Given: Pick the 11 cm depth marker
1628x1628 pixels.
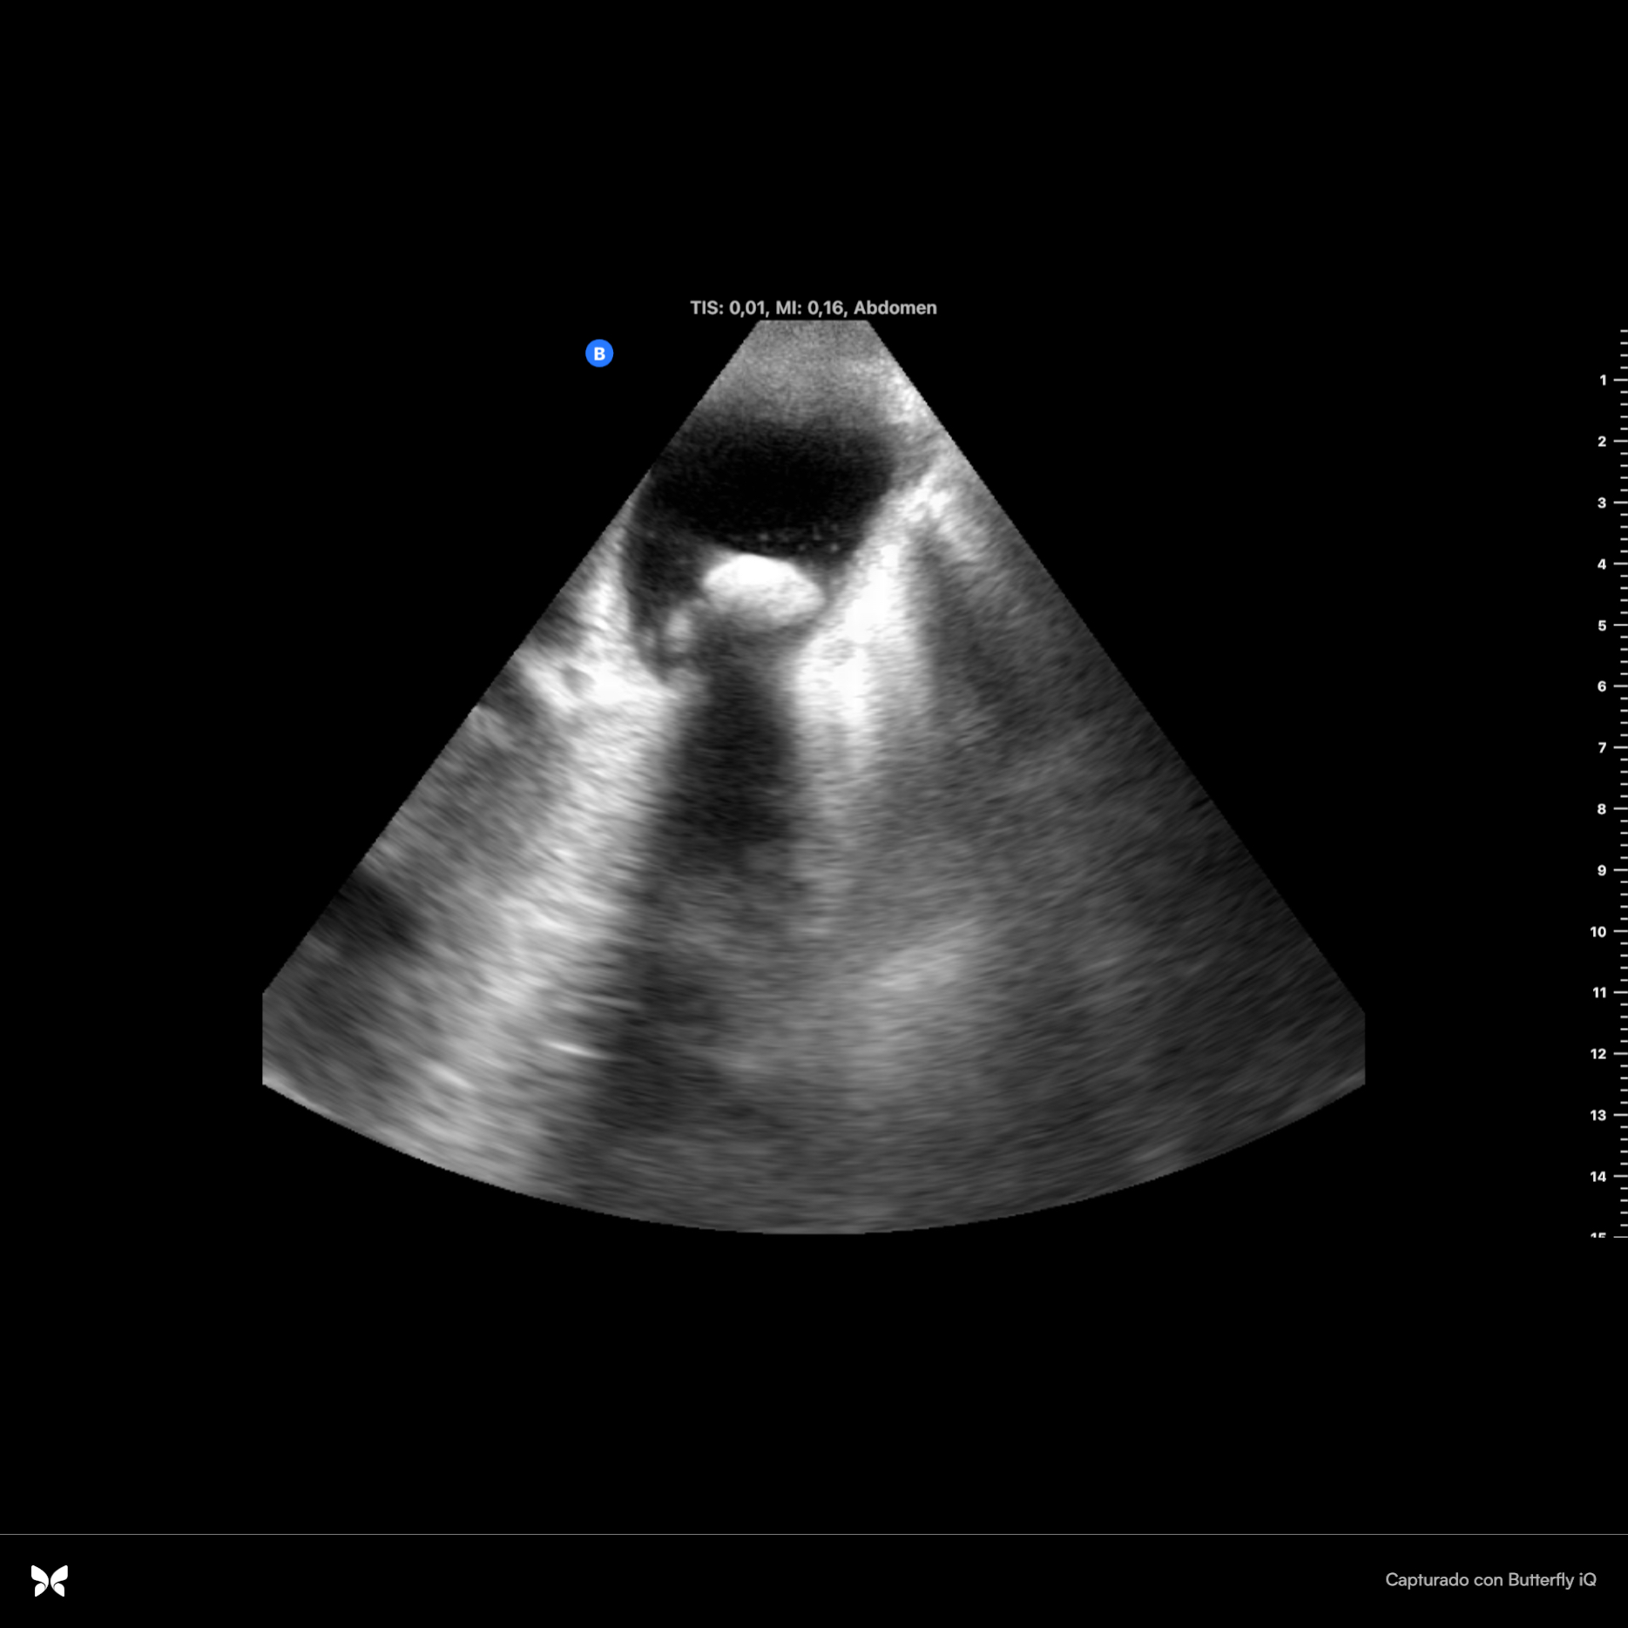Looking at the screenshot, I should [1599, 992].
